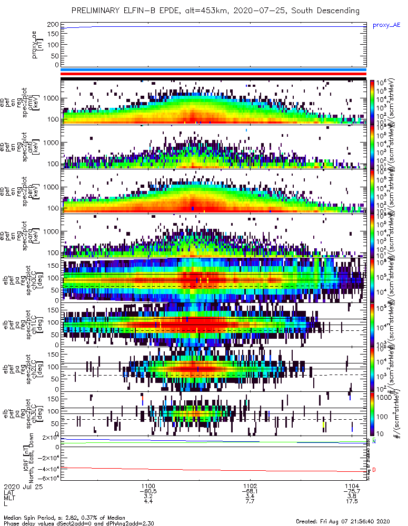Click the MLT value "3.8"
The height and width of the screenshot is (526, 408).
pyautogui.click(x=352, y=497)
